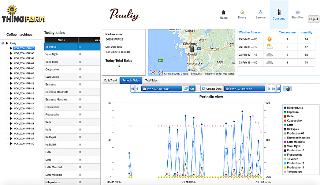Expand tree node POC_003011FAF3A0

tap(11, 53)
